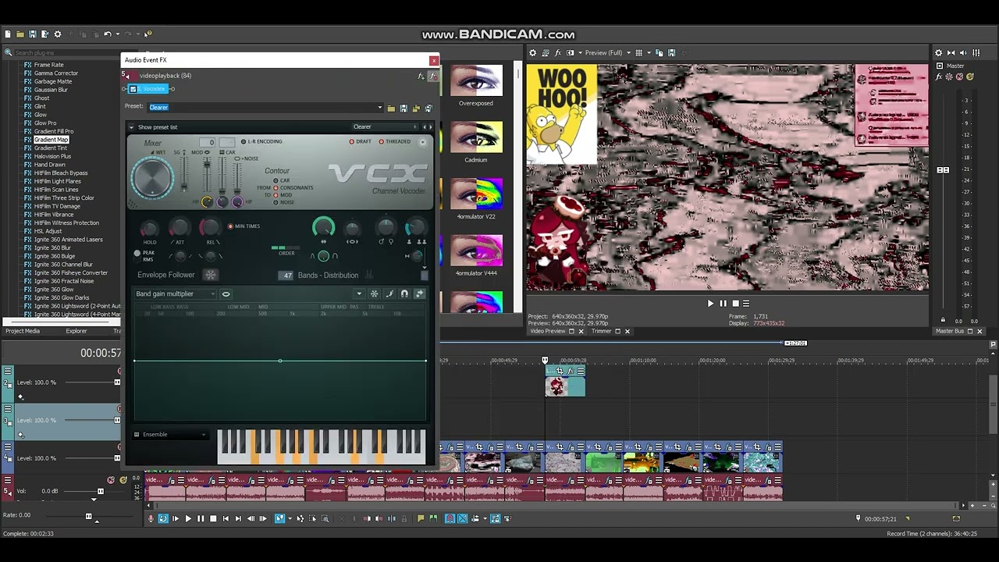Select the Zoom tool in timeline toolbar
This screenshot has width=999, height=562.
325,518
